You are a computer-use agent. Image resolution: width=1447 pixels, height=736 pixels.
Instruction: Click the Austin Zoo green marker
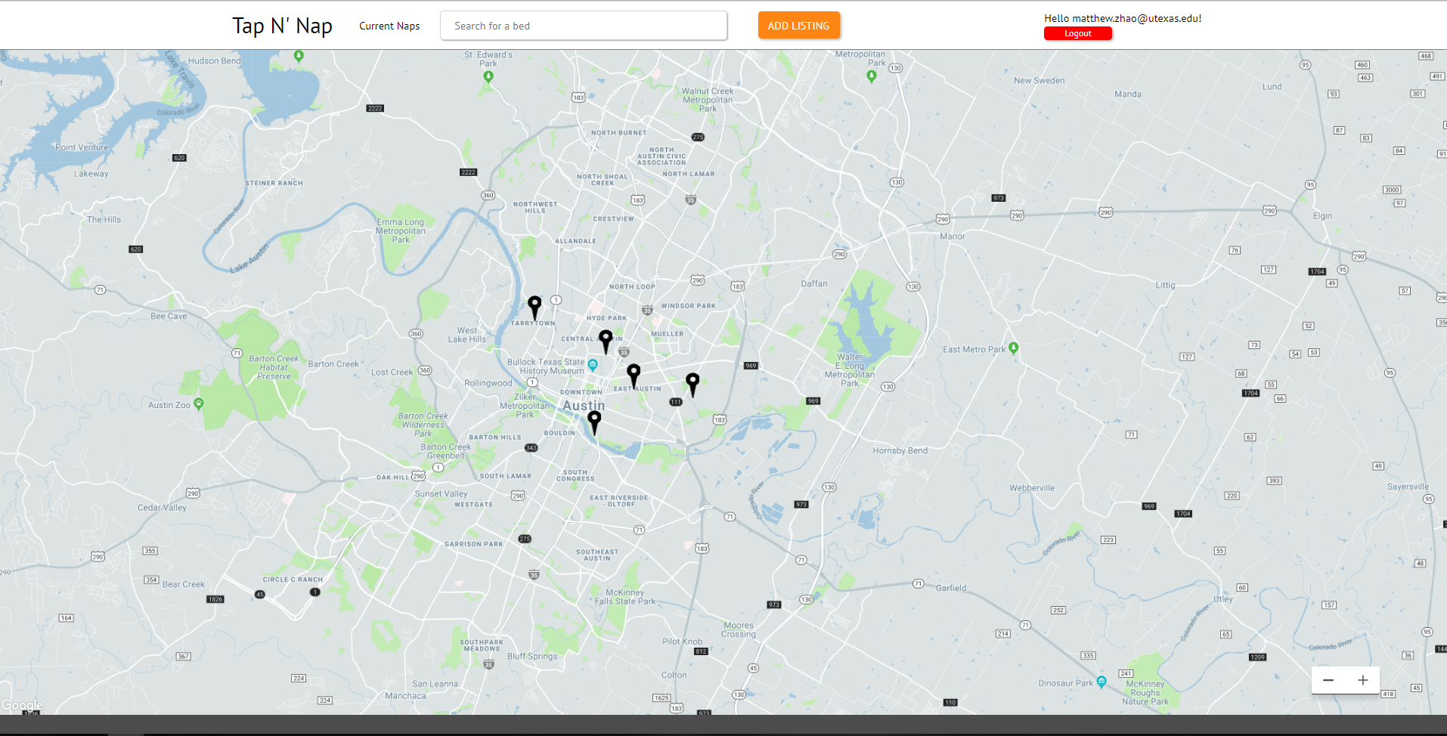coord(199,404)
